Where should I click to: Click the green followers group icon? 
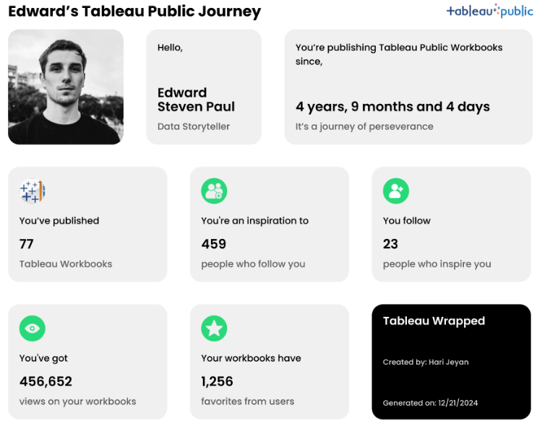coord(214,191)
